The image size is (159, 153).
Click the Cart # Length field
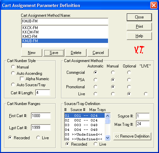tap(43, 93)
